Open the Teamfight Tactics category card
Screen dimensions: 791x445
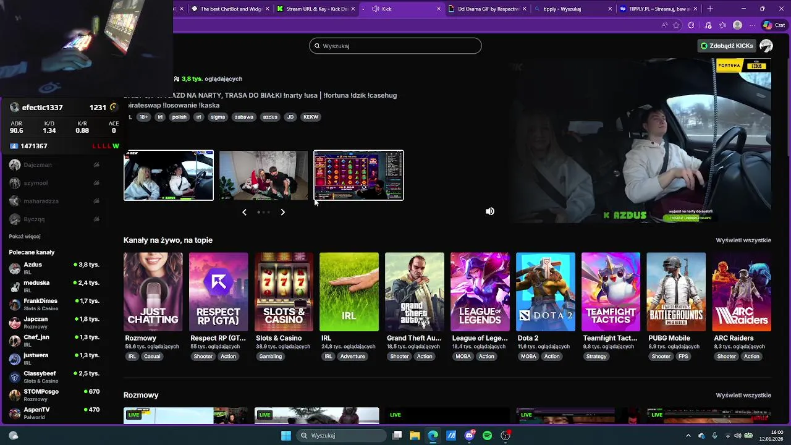tap(611, 292)
